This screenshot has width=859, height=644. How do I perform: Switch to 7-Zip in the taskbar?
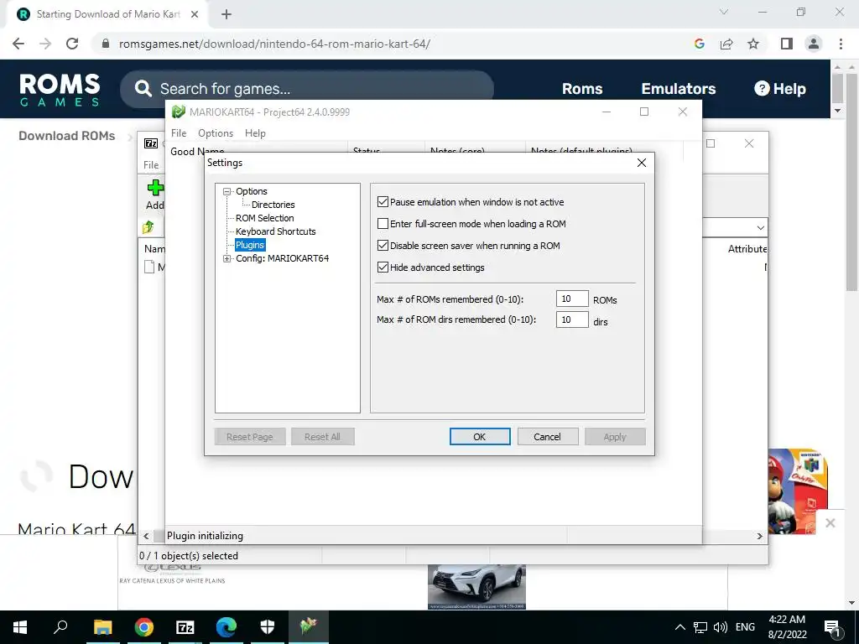[x=185, y=627]
